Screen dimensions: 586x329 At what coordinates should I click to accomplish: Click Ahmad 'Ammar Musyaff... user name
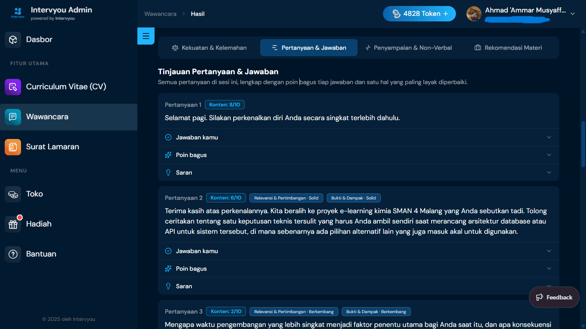click(525, 10)
